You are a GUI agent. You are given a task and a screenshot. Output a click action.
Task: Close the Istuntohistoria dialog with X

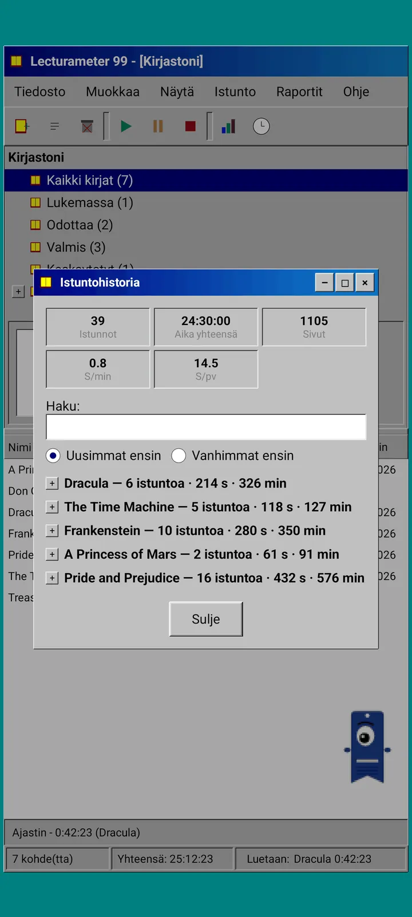[x=365, y=283]
